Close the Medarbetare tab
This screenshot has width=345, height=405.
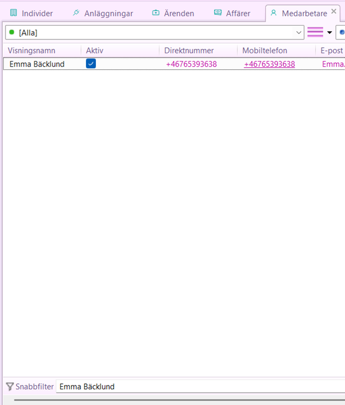point(333,12)
